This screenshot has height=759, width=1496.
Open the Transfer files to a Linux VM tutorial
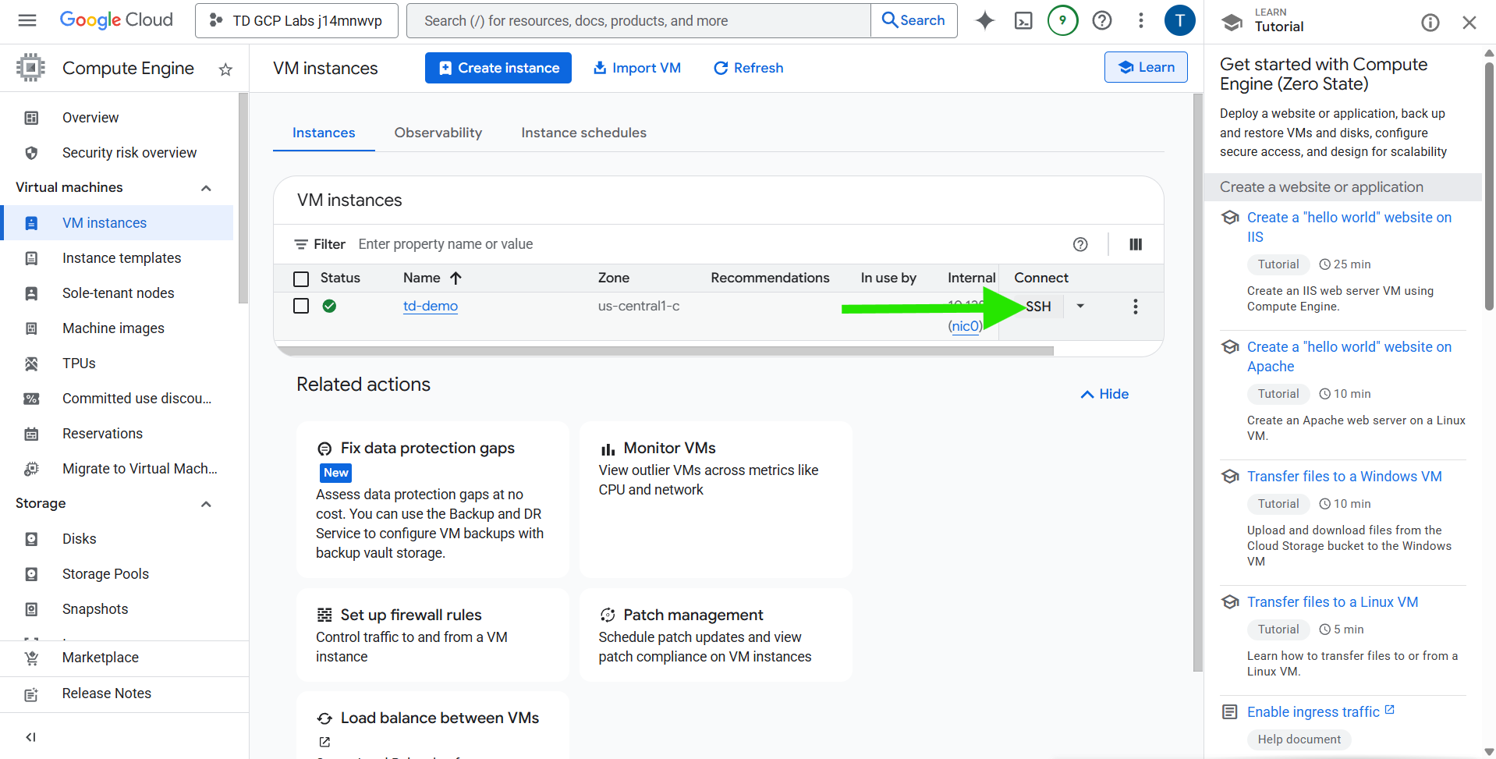[x=1332, y=601]
